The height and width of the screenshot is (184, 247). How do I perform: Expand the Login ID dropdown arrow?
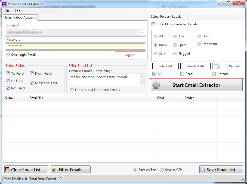click(142, 32)
